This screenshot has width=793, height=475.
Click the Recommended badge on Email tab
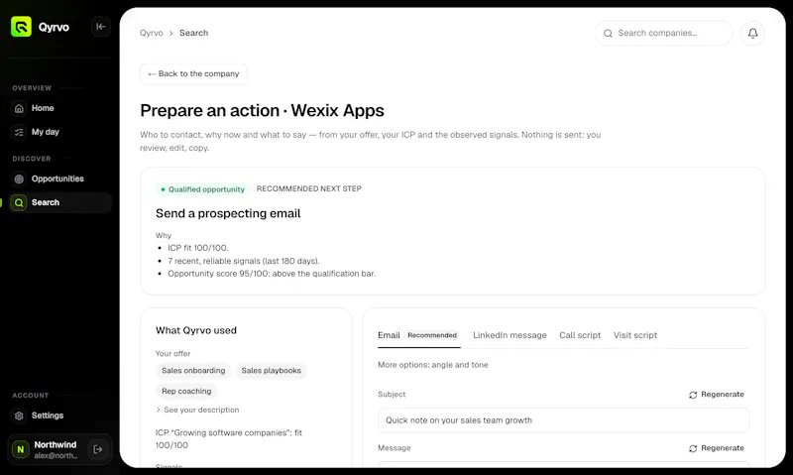tap(432, 335)
